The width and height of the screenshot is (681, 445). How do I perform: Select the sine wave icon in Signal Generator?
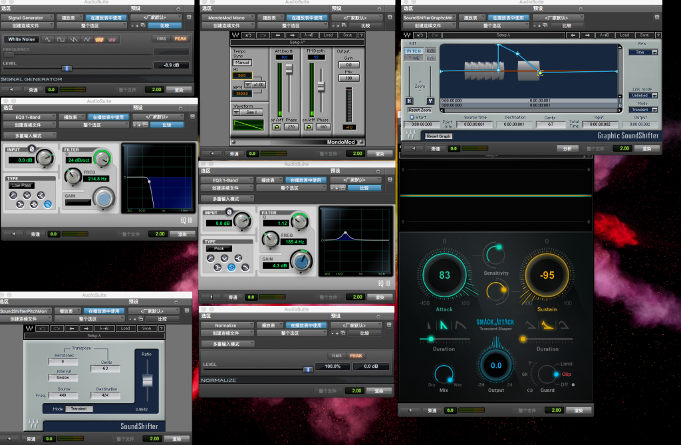47,39
